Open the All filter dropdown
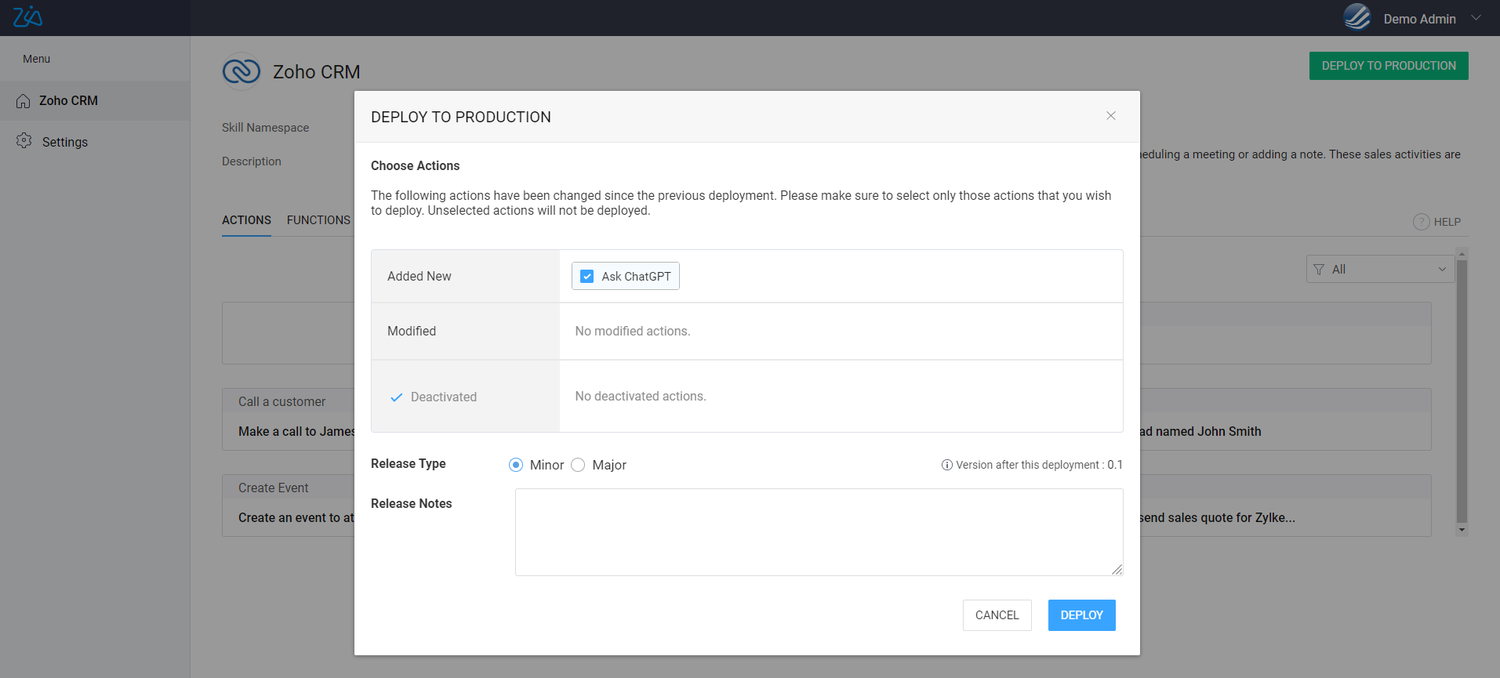 (x=1380, y=269)
